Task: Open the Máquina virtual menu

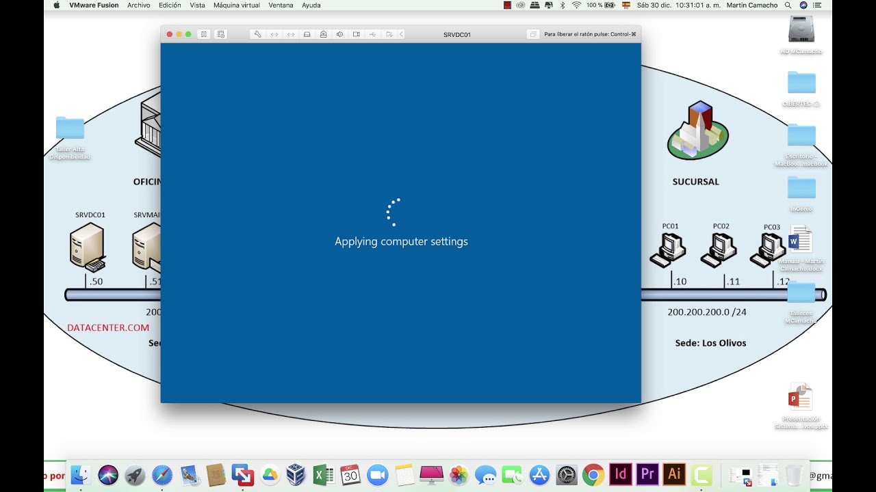Action: tap(237, 5)
